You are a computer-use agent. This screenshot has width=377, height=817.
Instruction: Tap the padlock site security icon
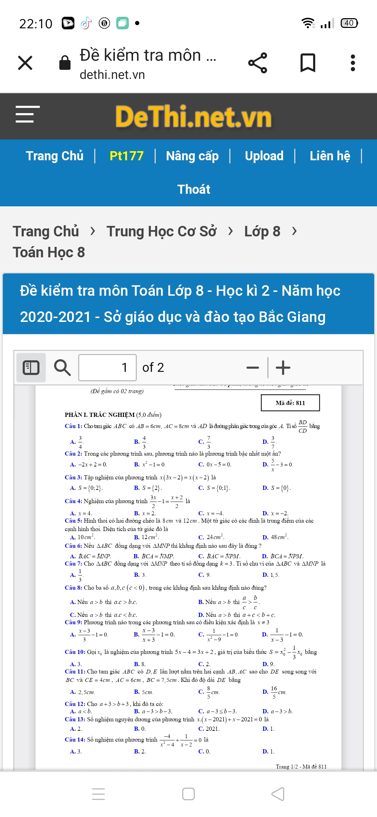[65, 63]
